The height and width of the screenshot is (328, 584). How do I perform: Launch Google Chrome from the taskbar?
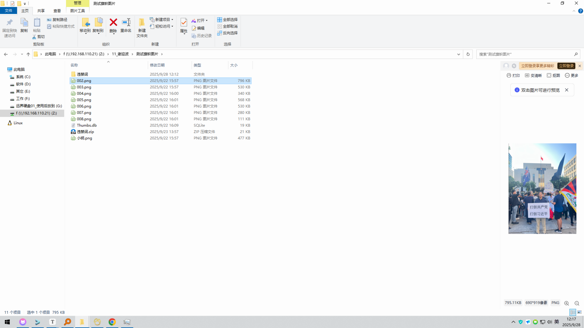pos(112,322)
